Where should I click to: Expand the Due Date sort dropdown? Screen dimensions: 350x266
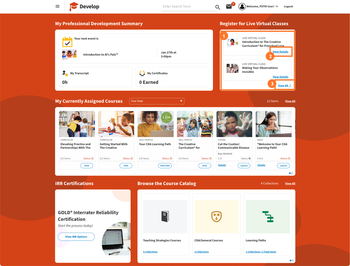click(157, 101)
